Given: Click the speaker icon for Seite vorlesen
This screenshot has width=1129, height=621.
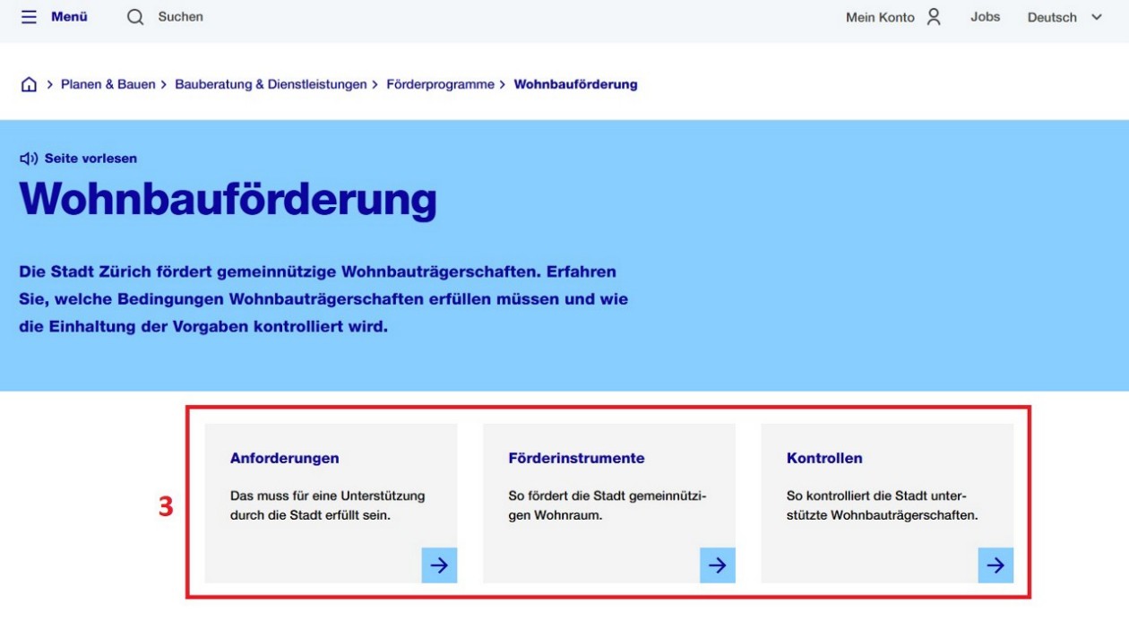Looking at the screenshot, I should (x=29, y=159).
